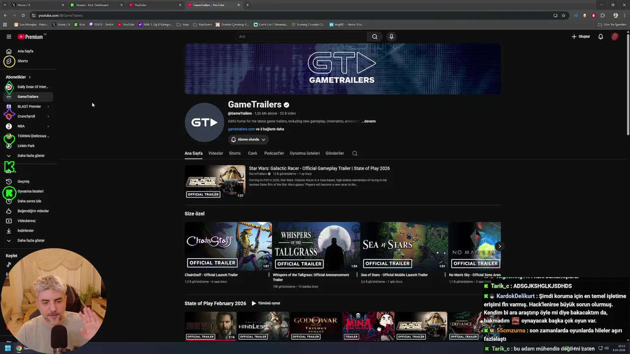The width and height of the screenshot is (630, 354).
Task: Click the search magnifier button
Action: coord(375,36)
